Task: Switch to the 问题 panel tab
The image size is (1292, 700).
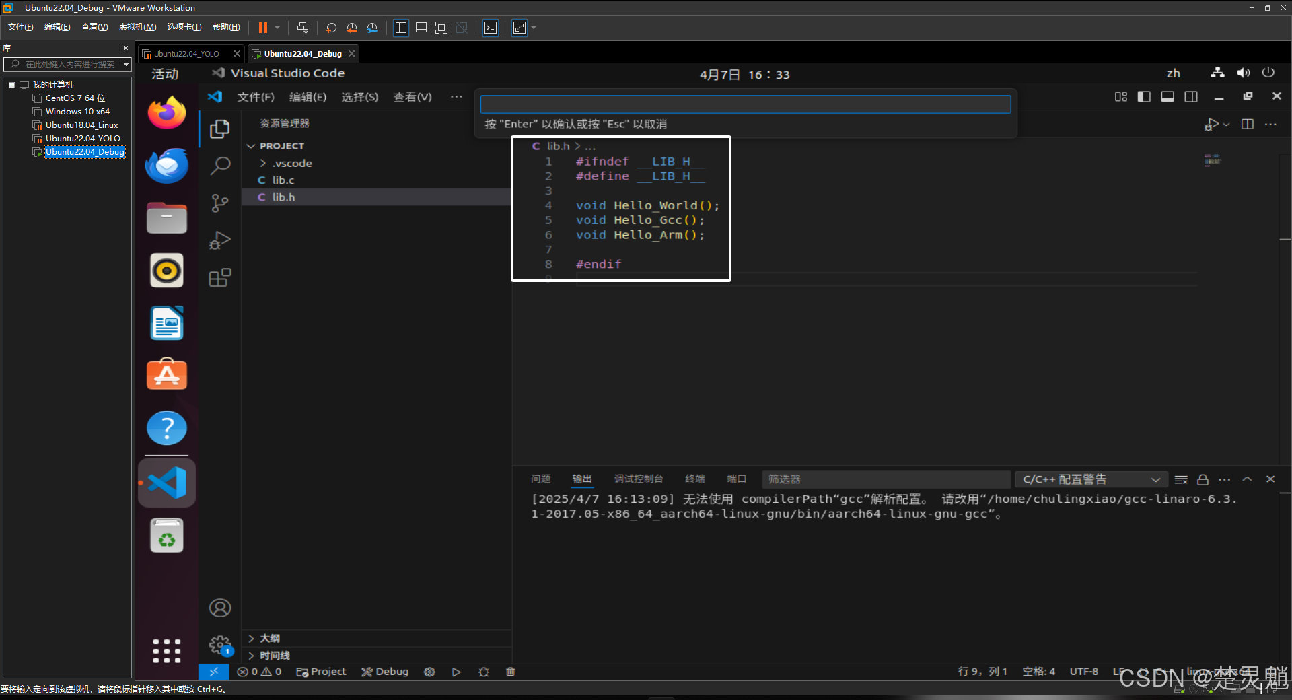Action: (x=540, y=479)
